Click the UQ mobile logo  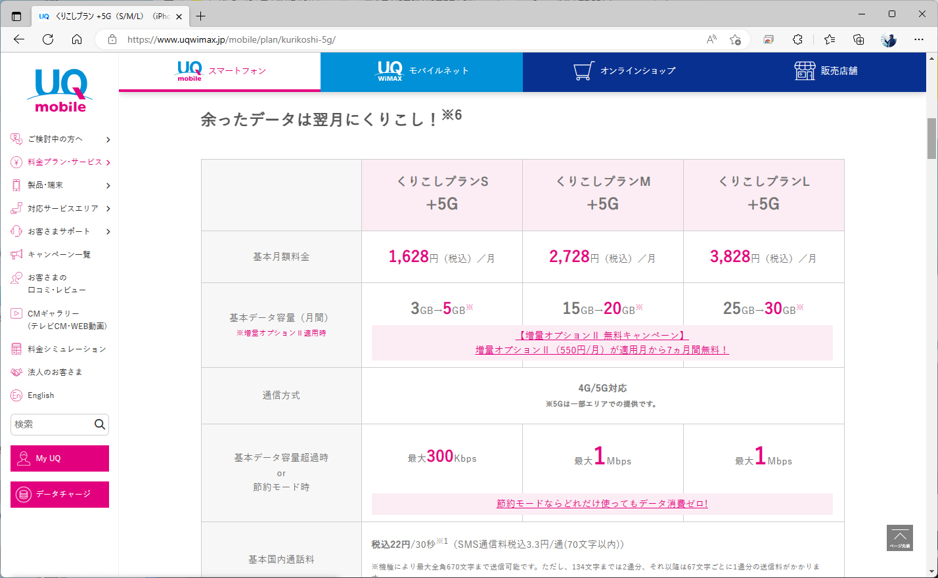[x=60, y=91]
